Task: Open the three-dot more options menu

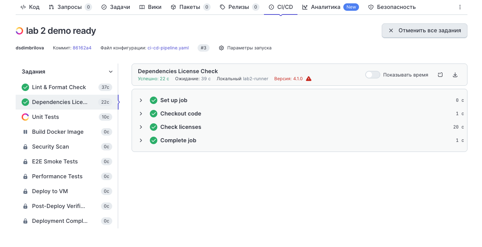Action: pos(460,7)
